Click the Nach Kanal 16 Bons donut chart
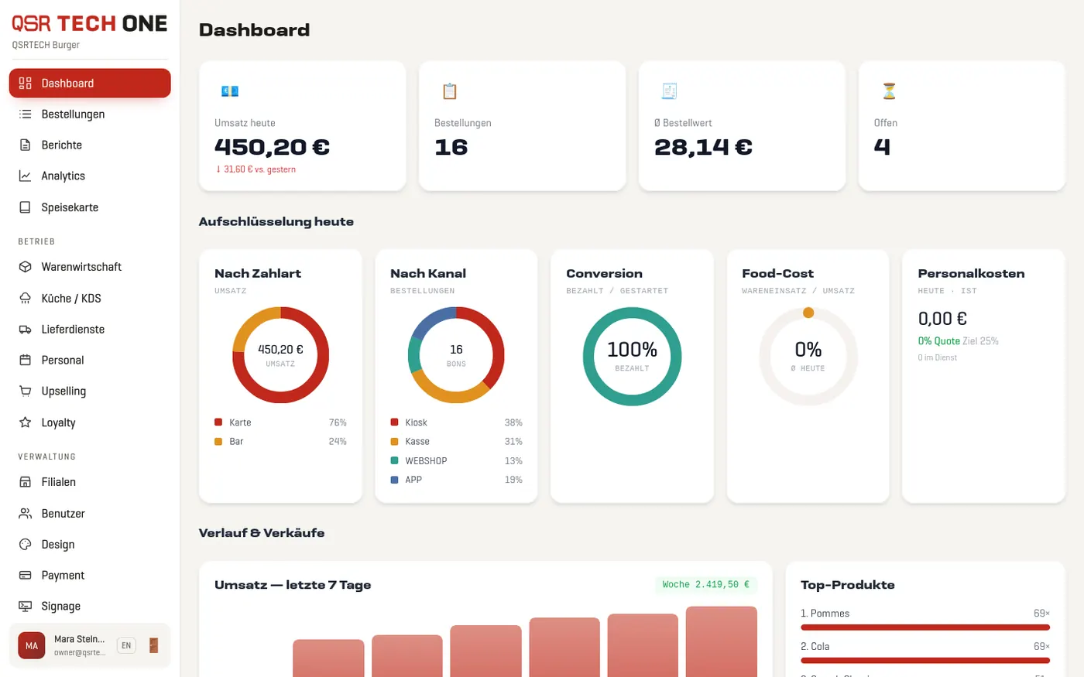This screenshot has height=677, width=1084. pyautogui.click(x=456, y=355)
